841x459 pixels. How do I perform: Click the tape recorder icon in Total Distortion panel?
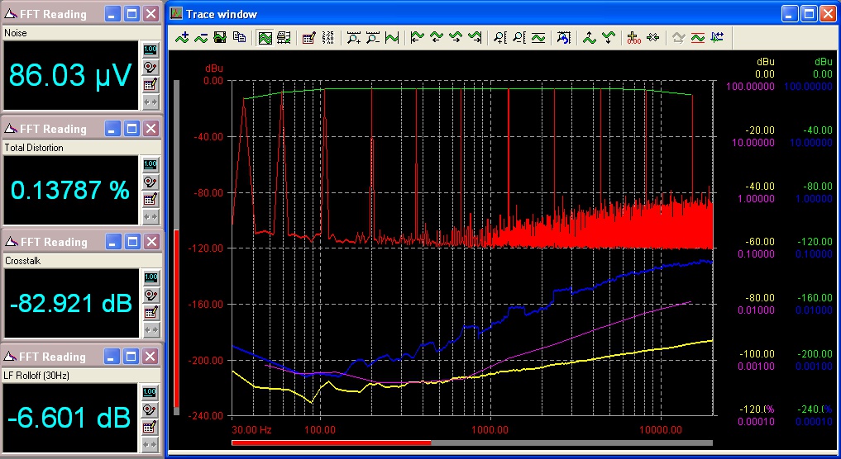click(151, 182)
